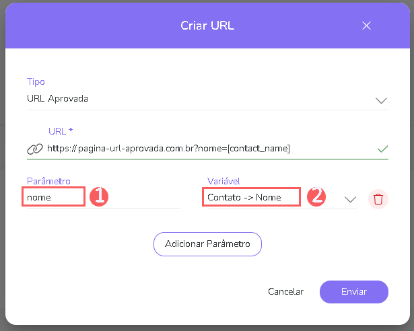This screenshot has height=331, width=414.
Task: Click the 'Tipo' field label
Action: pos(36,81)
